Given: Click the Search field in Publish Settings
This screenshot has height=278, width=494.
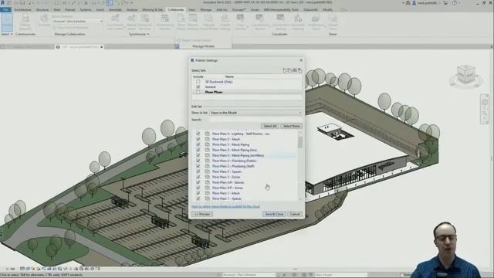Looking at the screenshot, I should point(255,120).
